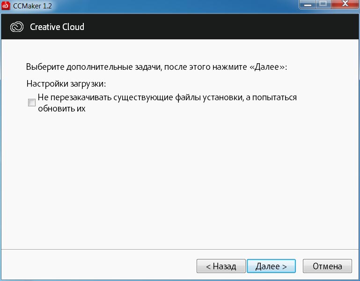Close the CCMaker 1.2 window

point(345,4)
